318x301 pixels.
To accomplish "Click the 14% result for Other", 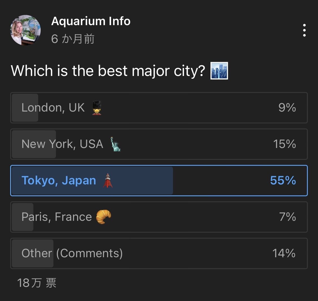I will tap(284, 253).
